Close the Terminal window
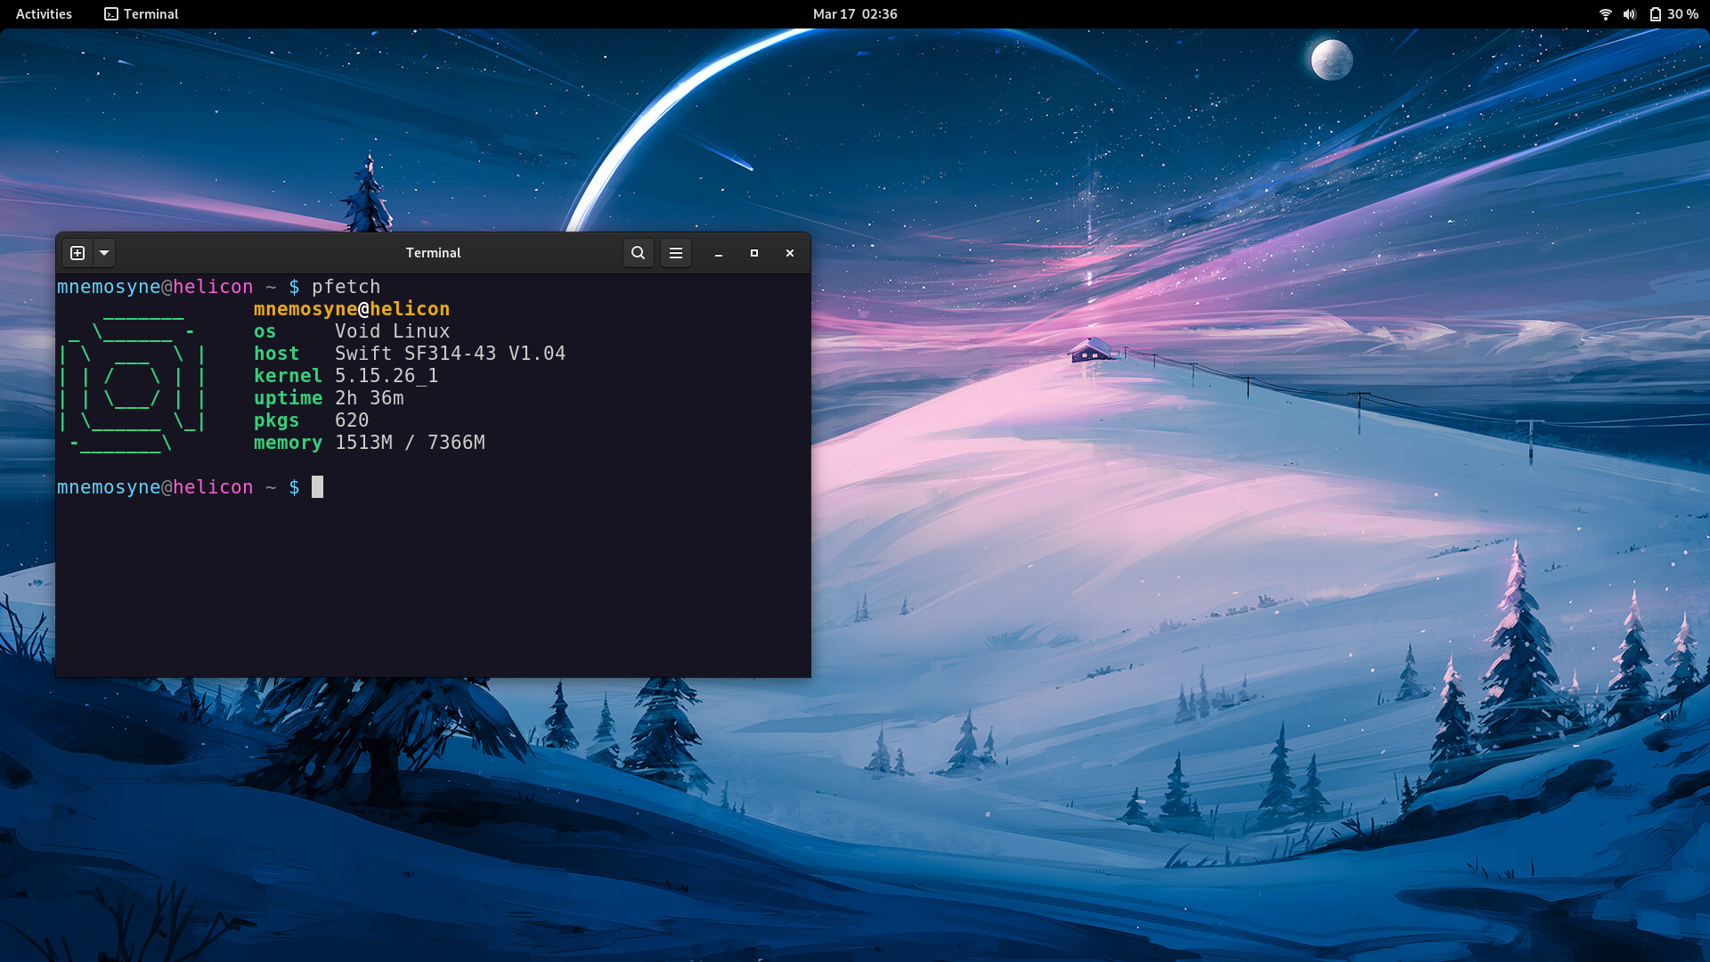This screenshot has height=962, width=1710. pyautogui.click(x=790, y=254)
